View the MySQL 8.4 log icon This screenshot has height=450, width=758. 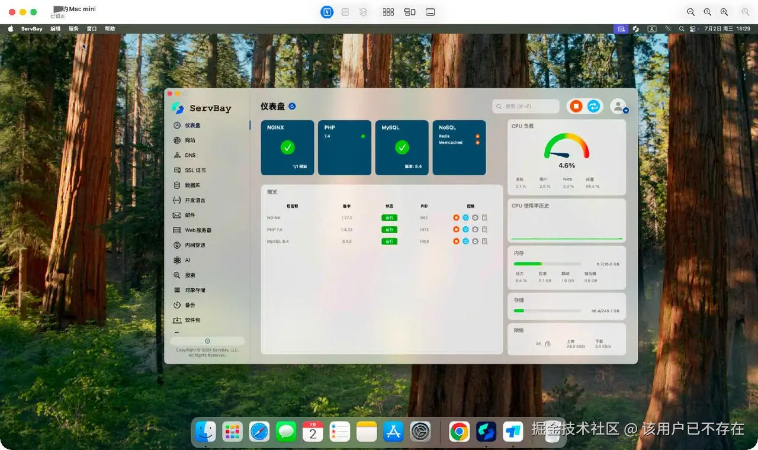point(484,241)
